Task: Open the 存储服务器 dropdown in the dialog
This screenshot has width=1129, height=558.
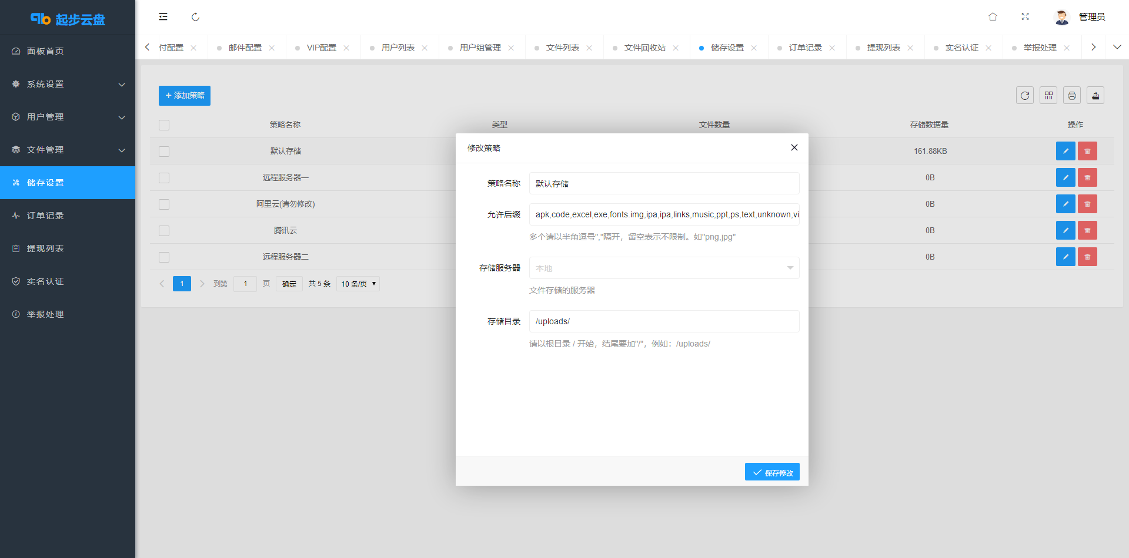Action: pos(664,268)
